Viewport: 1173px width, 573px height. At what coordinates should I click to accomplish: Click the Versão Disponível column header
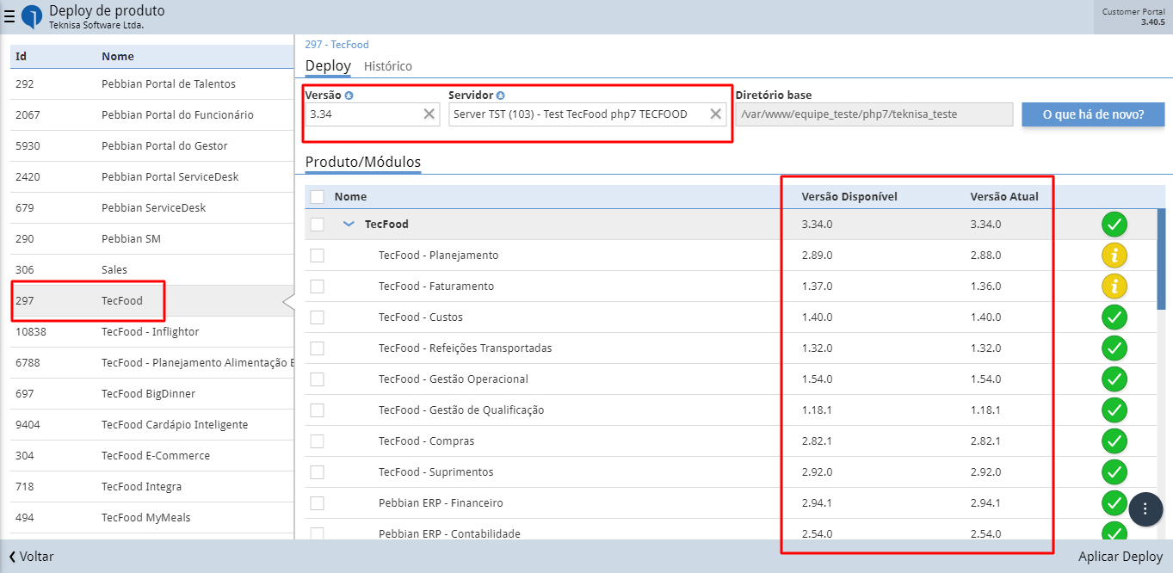click(849, 197)
